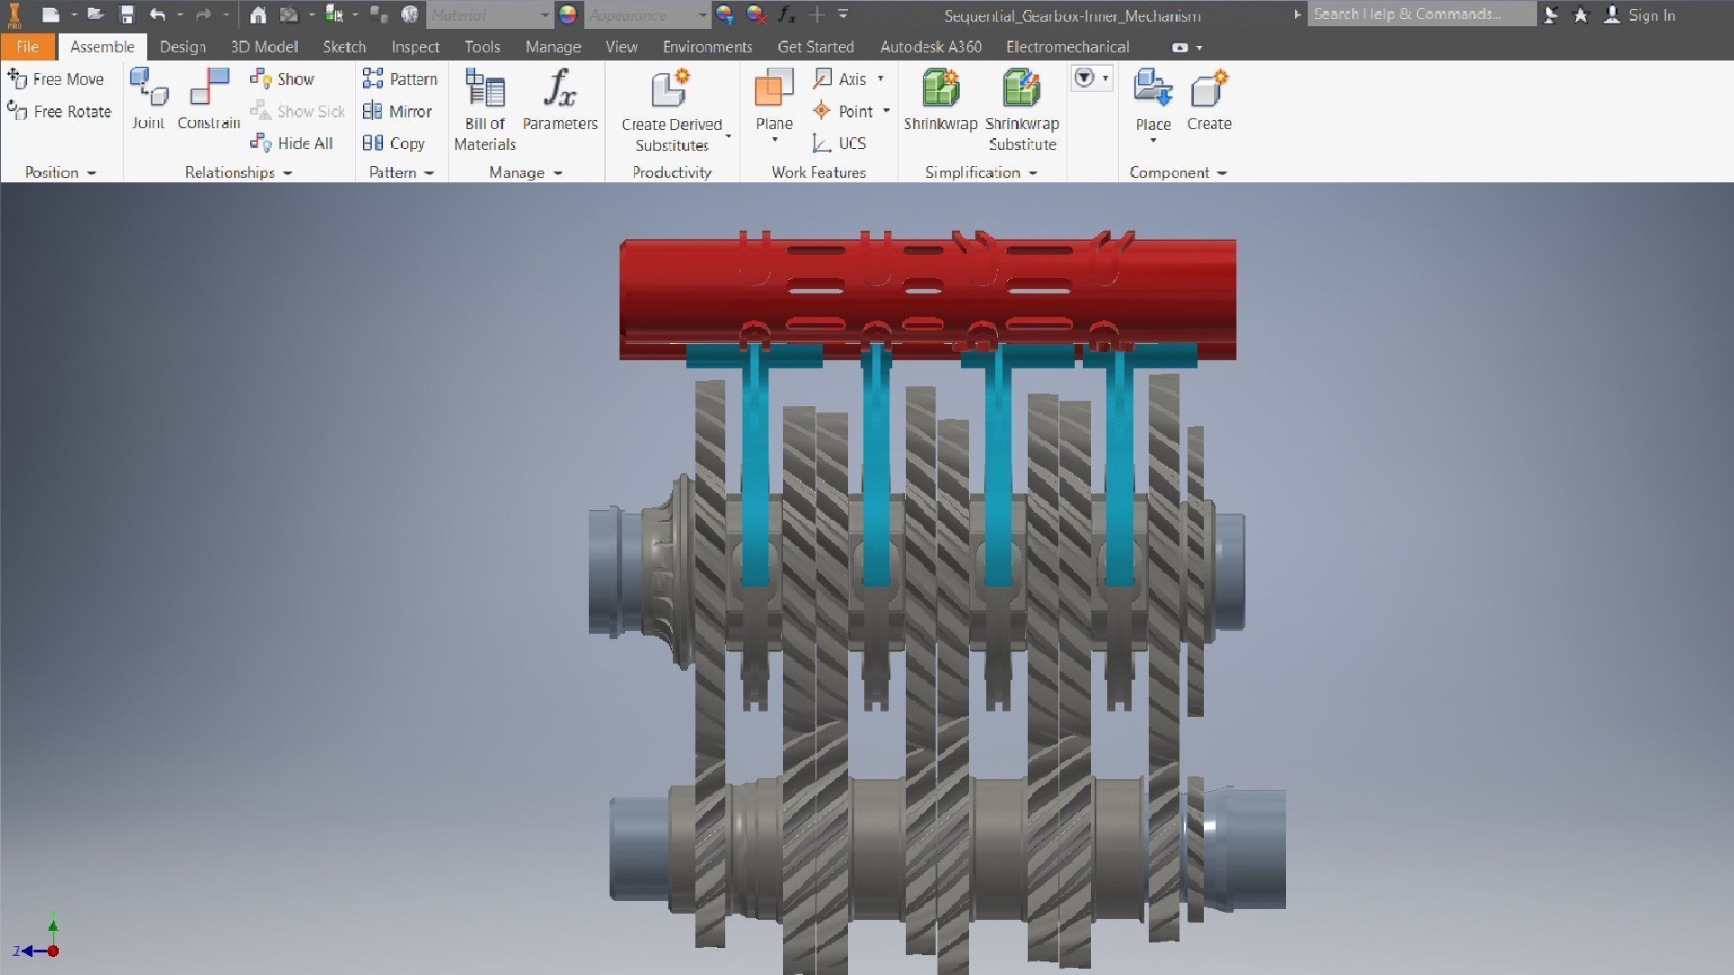Show relationships with the Show tool
Viewport: 1734px width, 975px height.
point(283,79)
